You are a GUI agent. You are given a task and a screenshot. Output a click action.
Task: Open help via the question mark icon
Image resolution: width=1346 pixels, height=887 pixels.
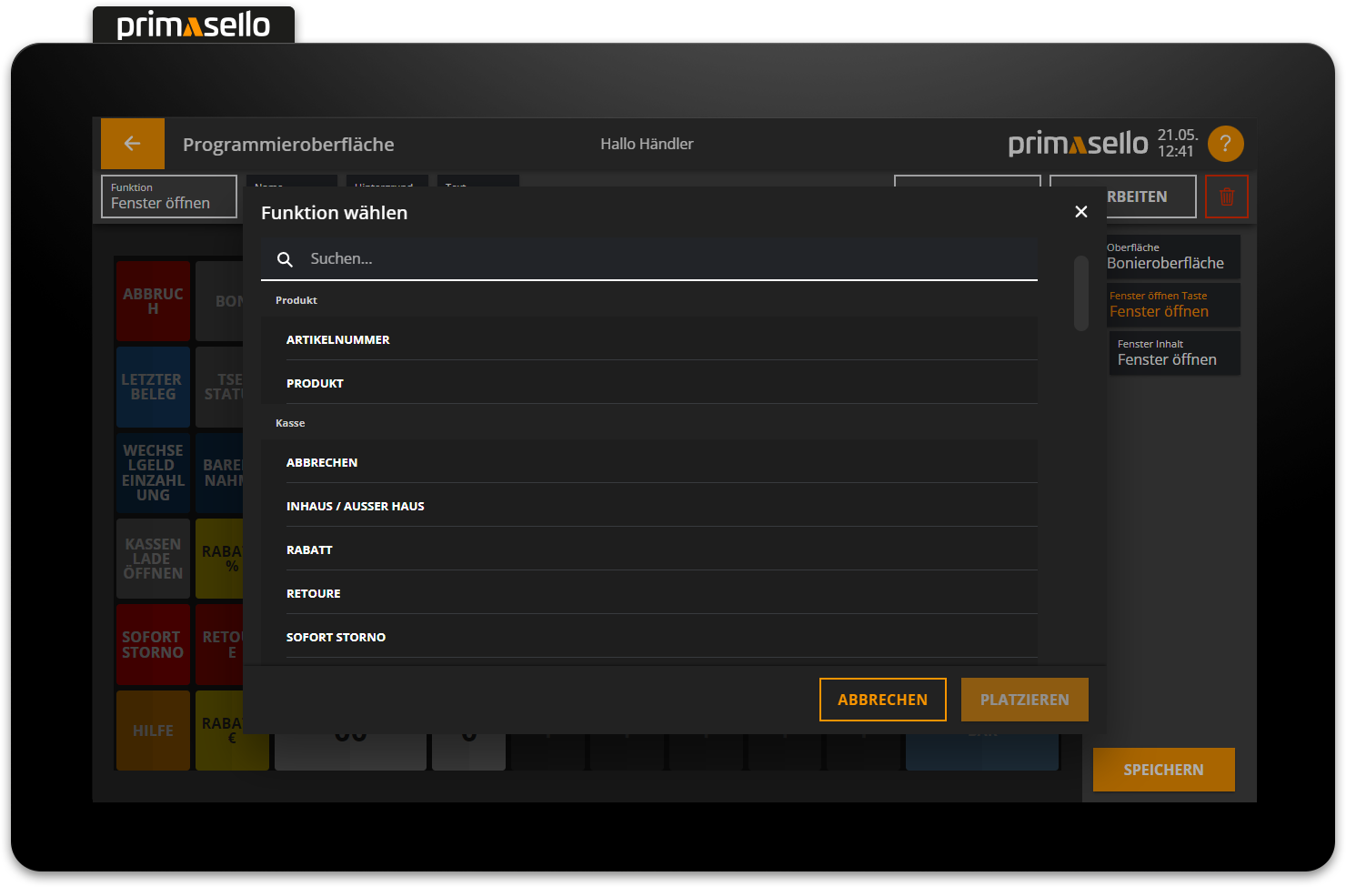coord(1225,144)
